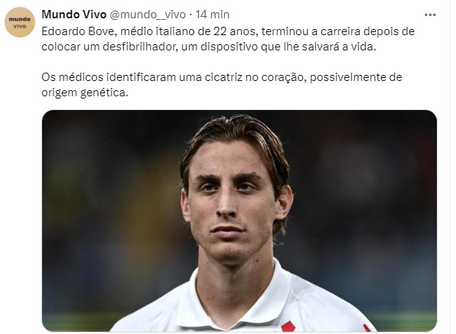Click the word desfibrilhador in the tweet
This screenshot has height=334, width=456.
coord(140,47)
